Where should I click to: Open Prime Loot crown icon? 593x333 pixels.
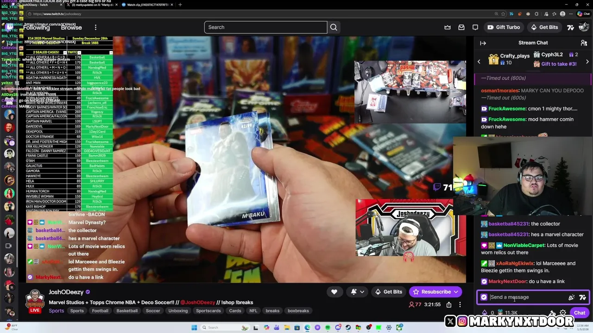click(448, 27)
